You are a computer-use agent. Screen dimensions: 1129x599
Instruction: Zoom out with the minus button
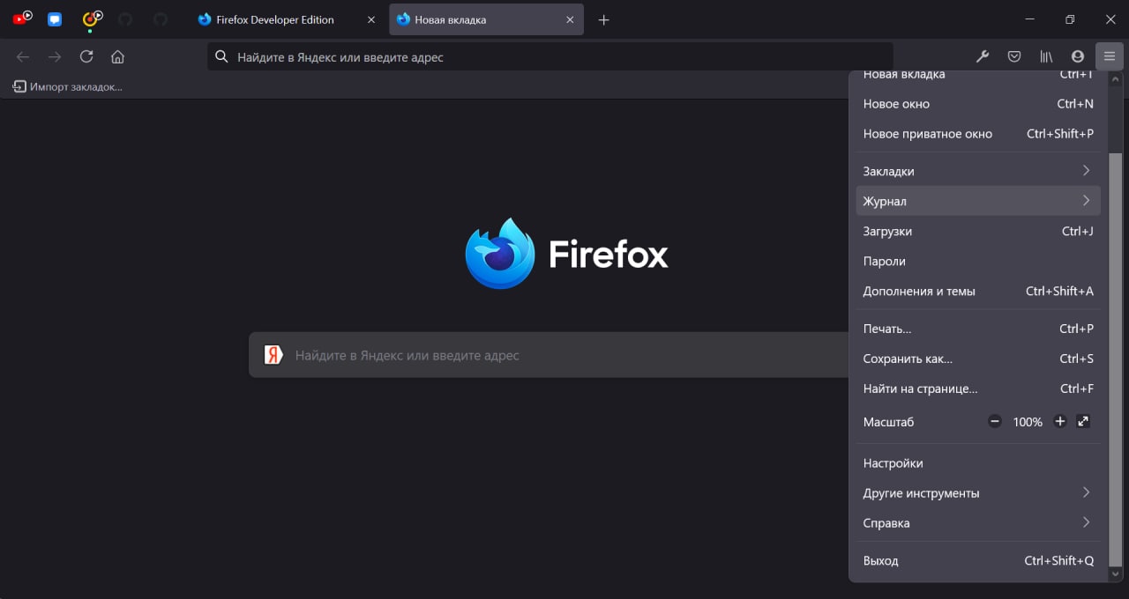pyautogui.click(x=995, y=422)
